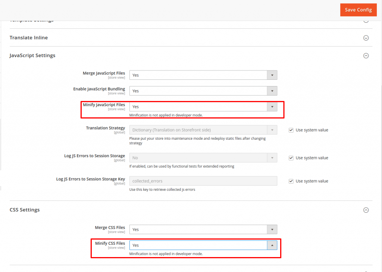Click the JavaScript Settings section heading
Viewport: 382px width, 272px height.
tap(32, 56)
